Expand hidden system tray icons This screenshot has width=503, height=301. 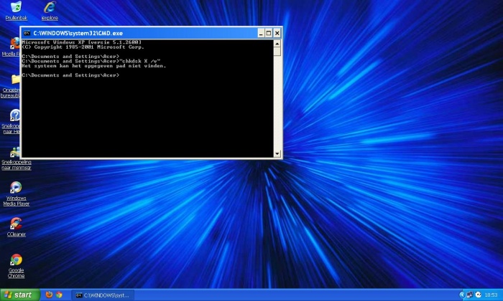point(462,295)
